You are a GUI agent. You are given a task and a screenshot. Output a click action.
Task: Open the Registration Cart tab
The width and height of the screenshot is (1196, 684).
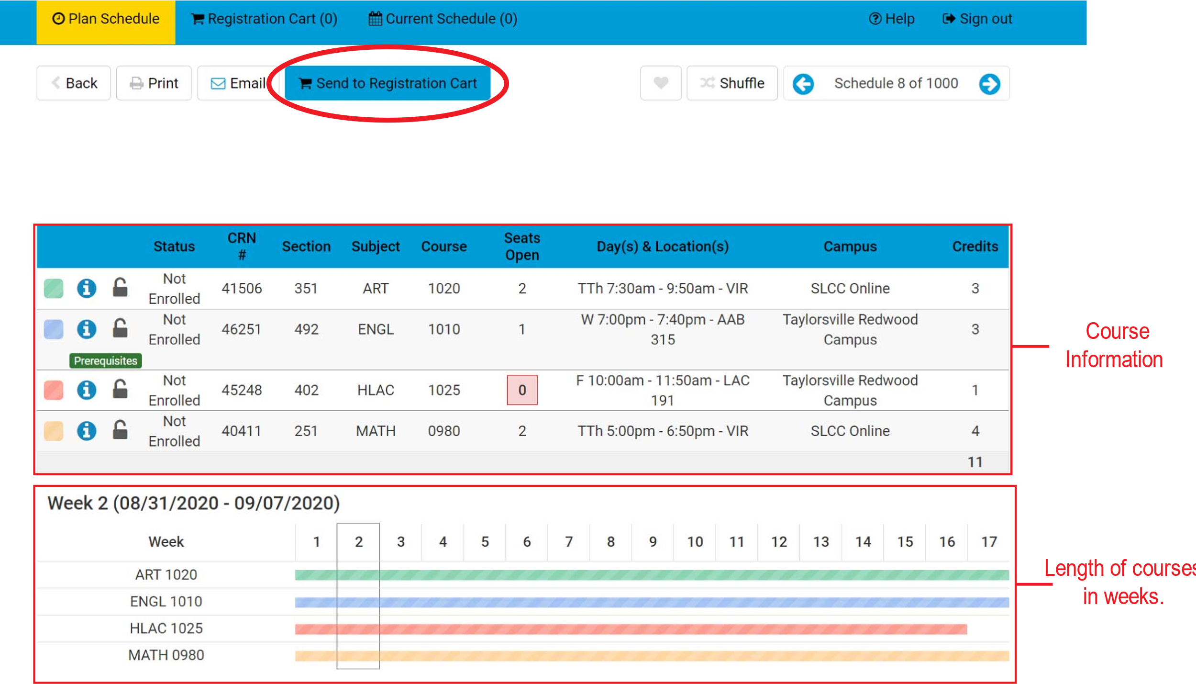(265, 19)
